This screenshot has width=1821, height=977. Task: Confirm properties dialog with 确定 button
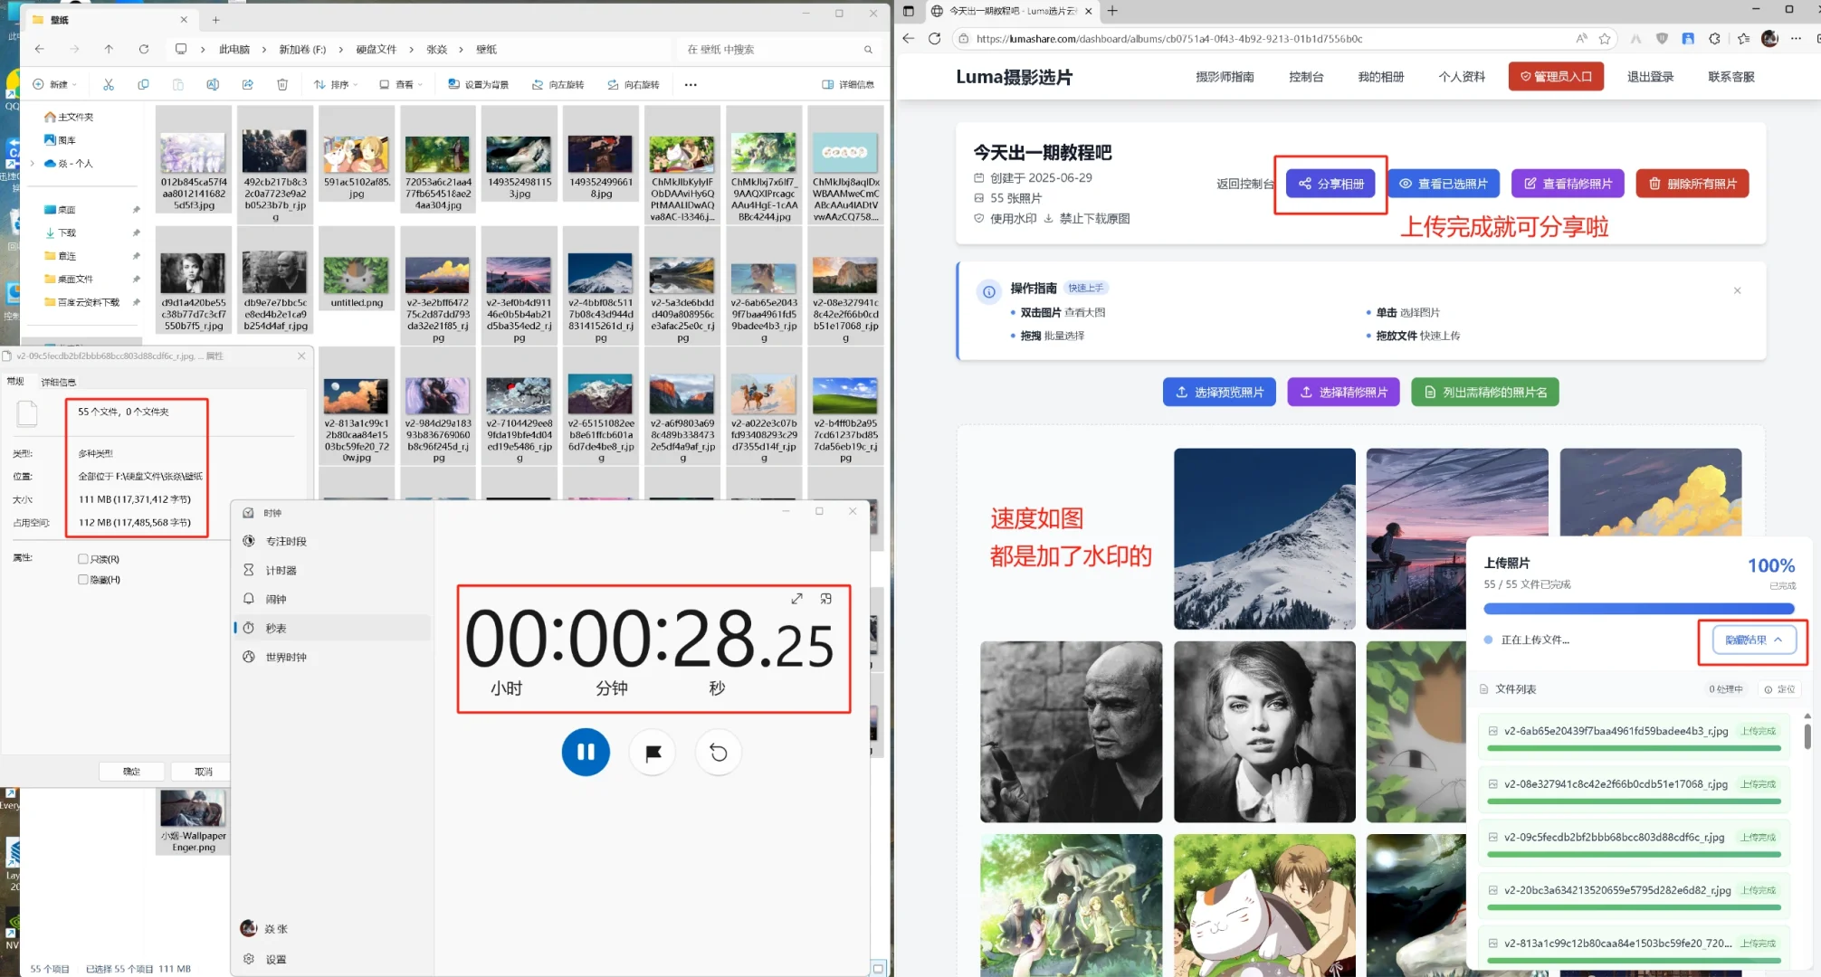tap(132, 771)
